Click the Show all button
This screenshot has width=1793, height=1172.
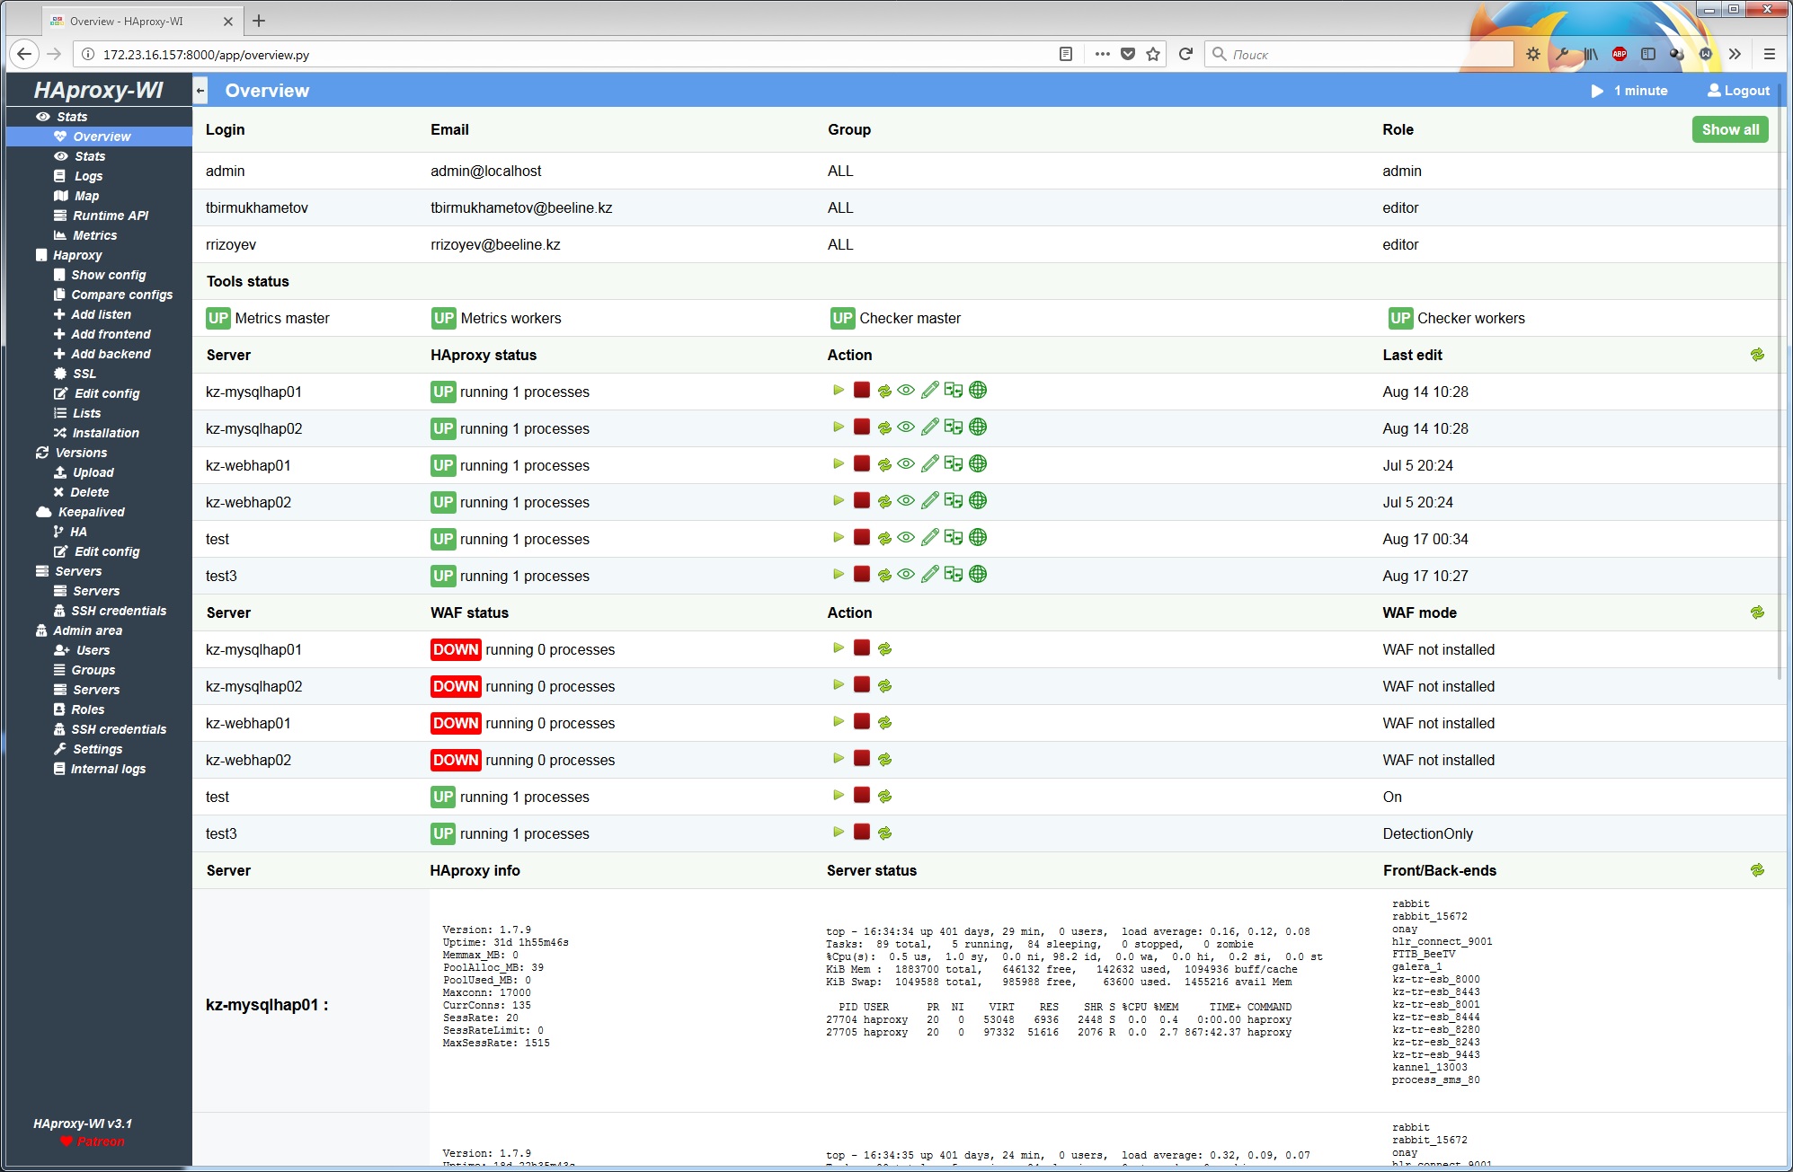coord(1729,129)
